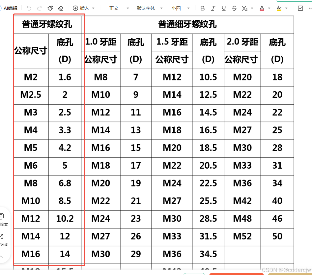
Task: Click the 7 cell beside M8
Action: pyautogui.click(x=136, y=77)
